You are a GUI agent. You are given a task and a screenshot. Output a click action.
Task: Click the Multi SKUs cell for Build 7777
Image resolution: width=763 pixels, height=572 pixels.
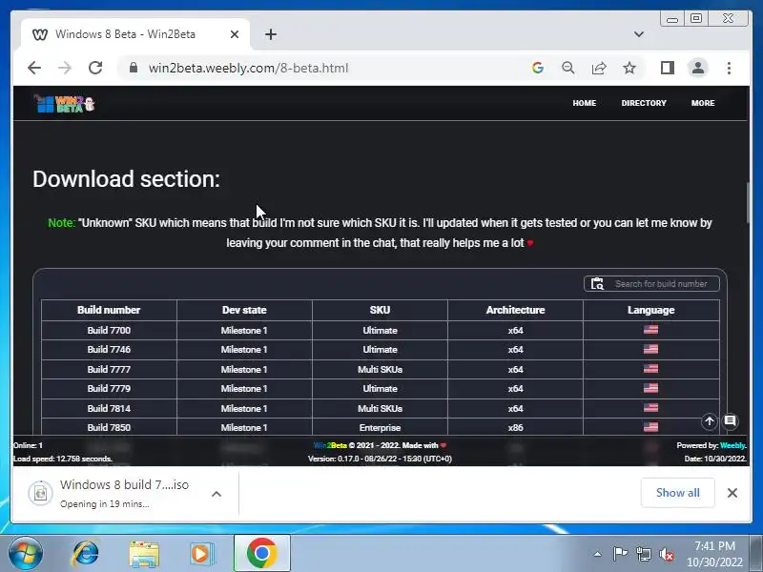[380, 369]
